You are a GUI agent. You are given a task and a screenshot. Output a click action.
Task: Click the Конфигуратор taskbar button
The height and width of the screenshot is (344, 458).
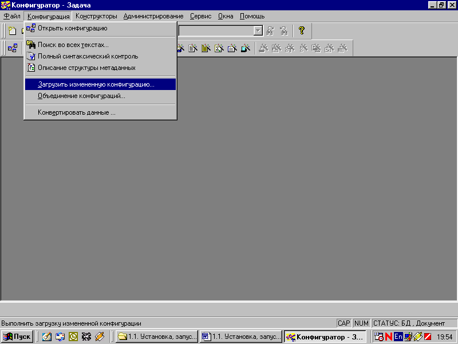pyautogui.click(x=325, y=337)
